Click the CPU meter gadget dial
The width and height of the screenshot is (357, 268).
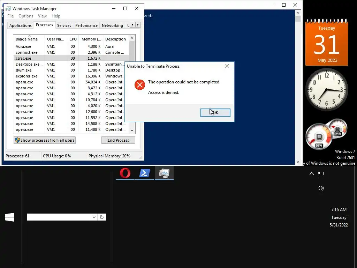[x=319, y=137]
